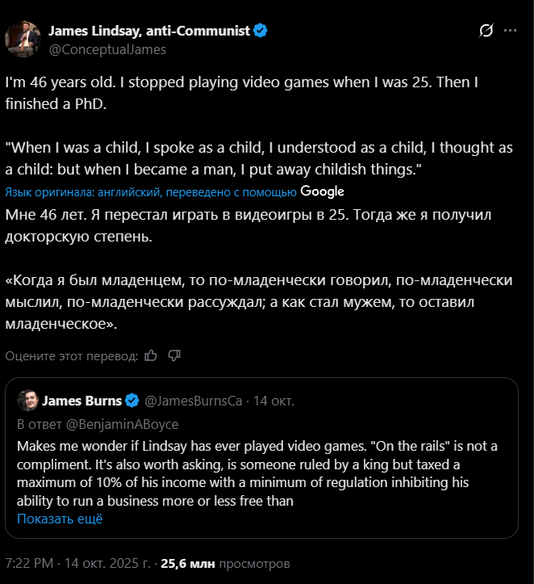Expand quoted post with "Показать ещё"
Image resolution: width=534 pixels, height=584 pixels.
point(60,519)
